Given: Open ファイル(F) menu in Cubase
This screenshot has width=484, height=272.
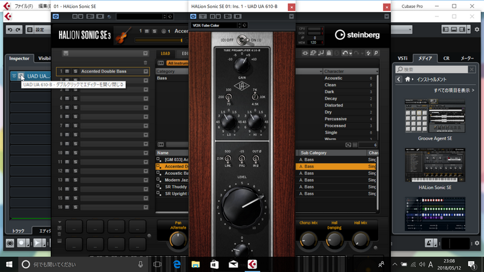Looking at the screenshot, I should [x=24, y=6].
